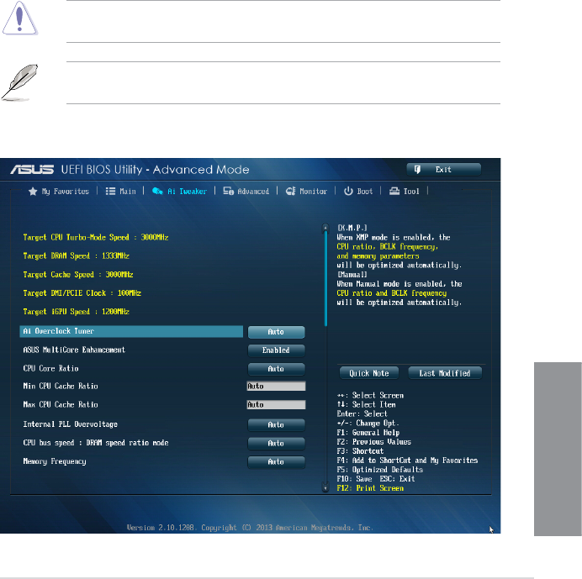Click Target DMI/PCIE Clock 100MHz text
The image size is (582, 579).
82,293
